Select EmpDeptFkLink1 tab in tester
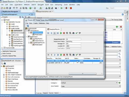129x97 pixels. coord(54,29)
